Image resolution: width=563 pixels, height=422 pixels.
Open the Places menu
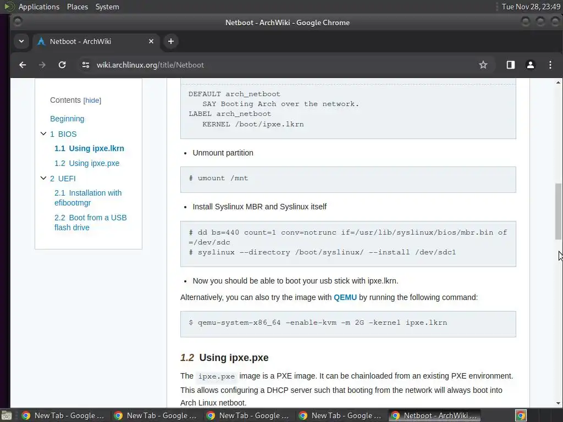[x=77, y=7]
